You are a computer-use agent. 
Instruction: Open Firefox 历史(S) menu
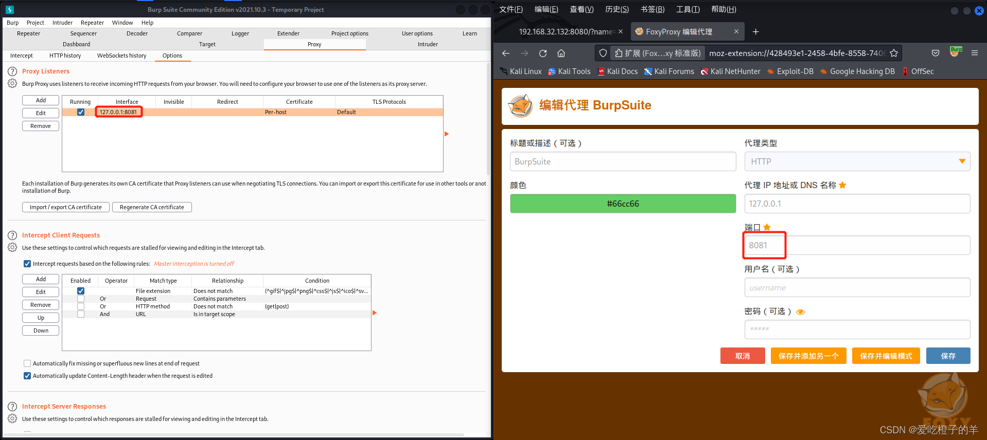[x=617, y=9]
